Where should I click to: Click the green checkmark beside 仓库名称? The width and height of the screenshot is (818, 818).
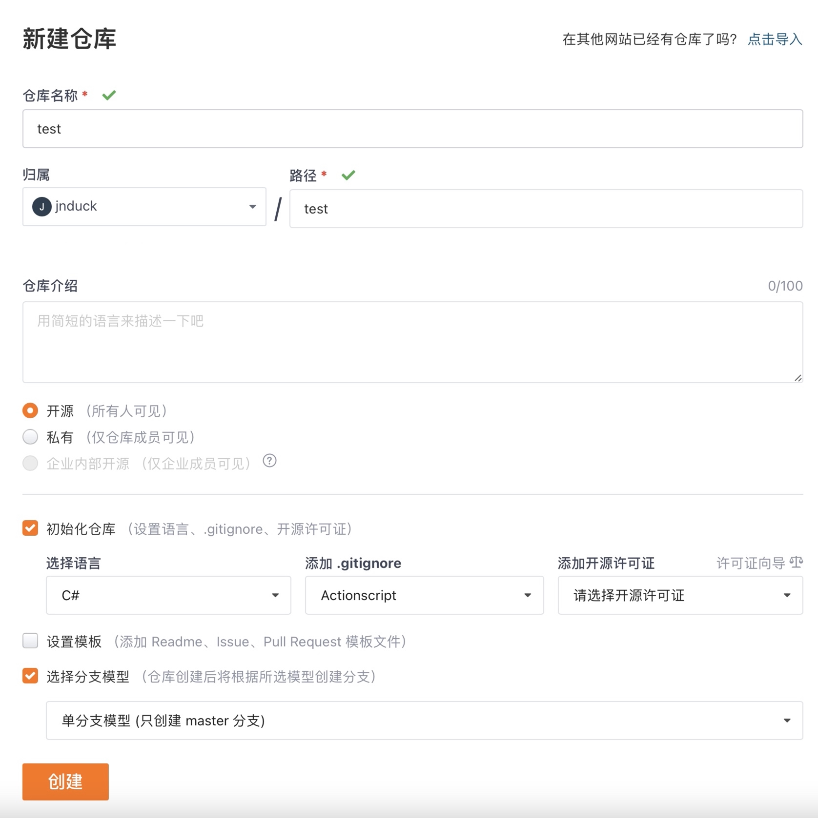(109, 95)
